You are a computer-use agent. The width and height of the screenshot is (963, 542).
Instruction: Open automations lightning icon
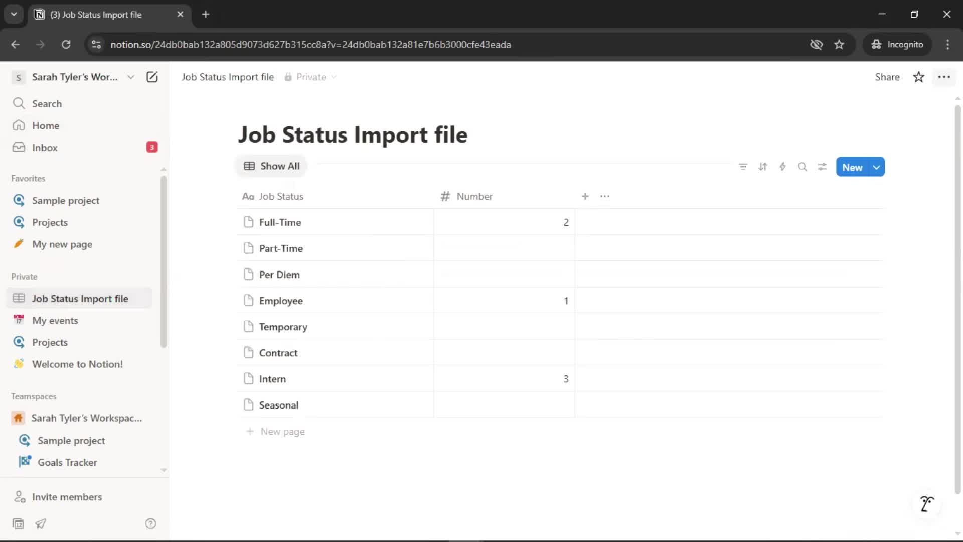pyautogui.click(x=782, y=167)
